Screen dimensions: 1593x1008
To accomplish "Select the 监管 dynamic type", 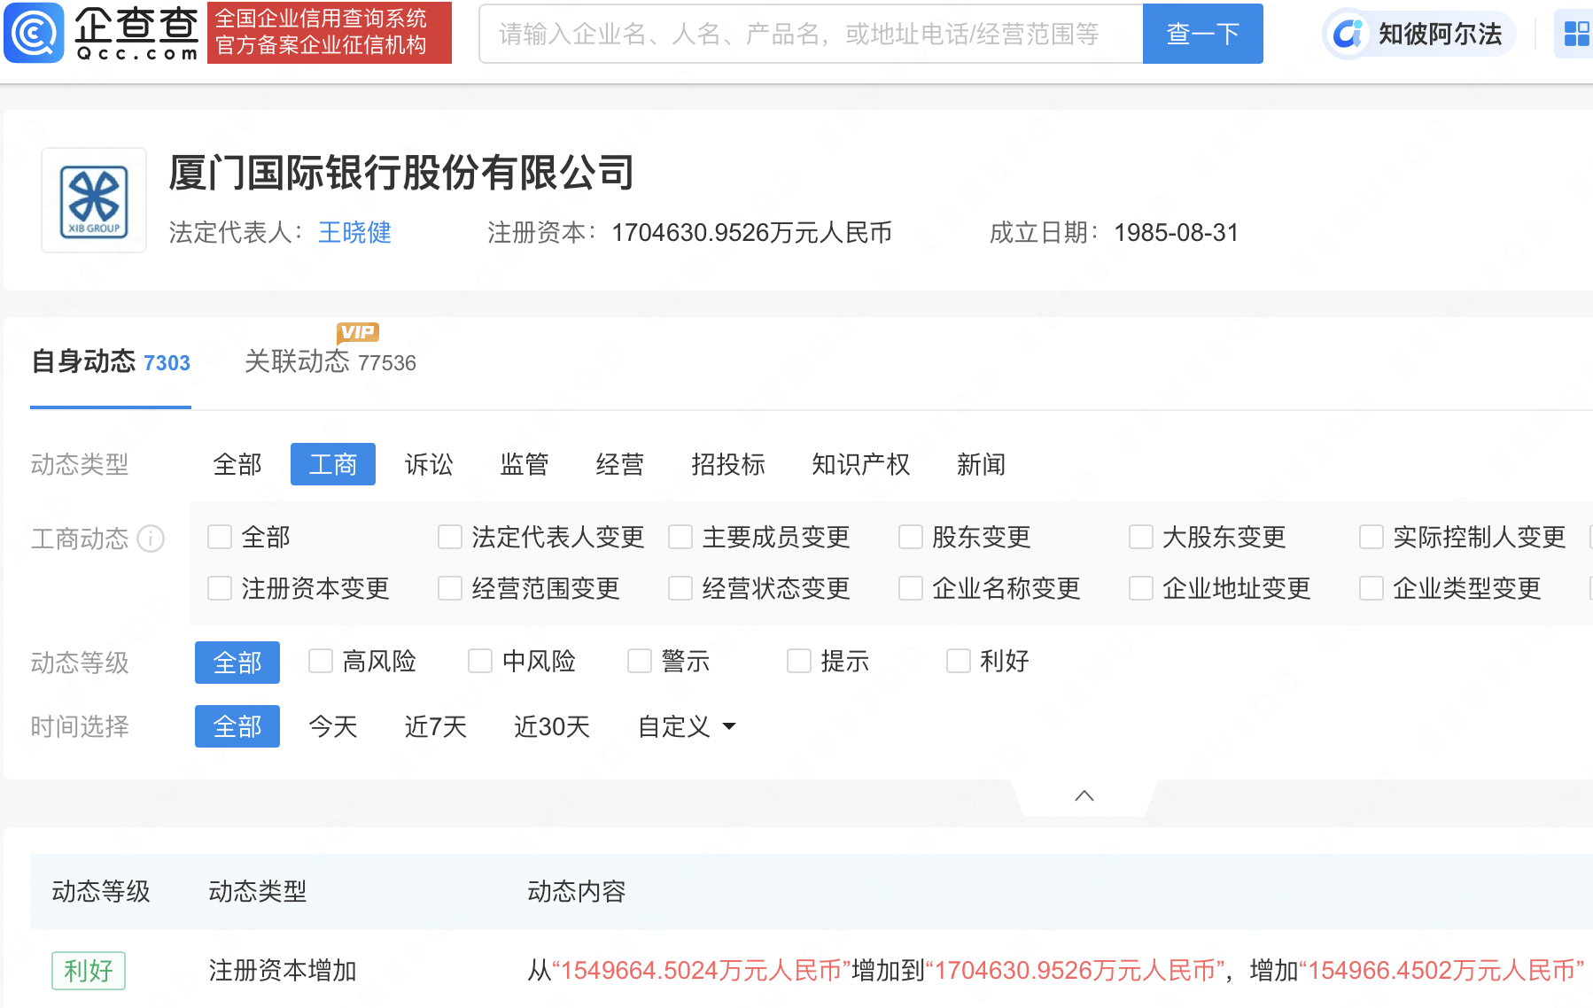I will [525, 464].
